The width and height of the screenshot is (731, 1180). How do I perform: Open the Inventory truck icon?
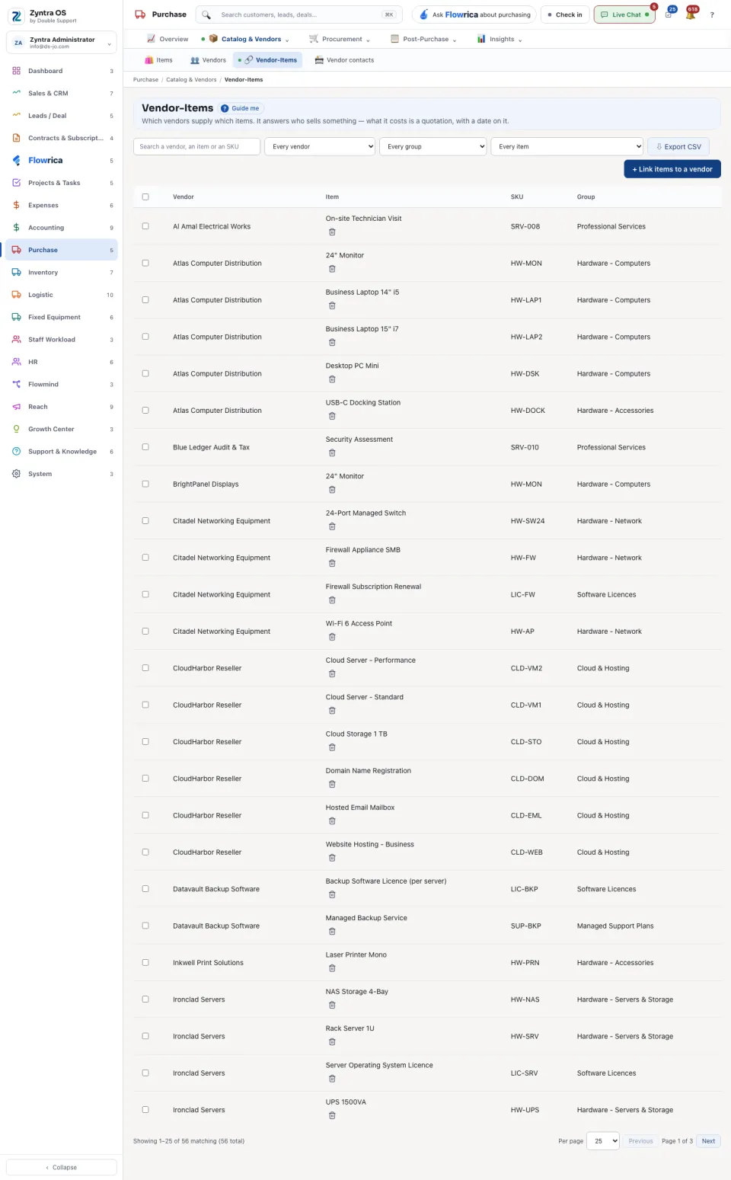tap(17, 272)
